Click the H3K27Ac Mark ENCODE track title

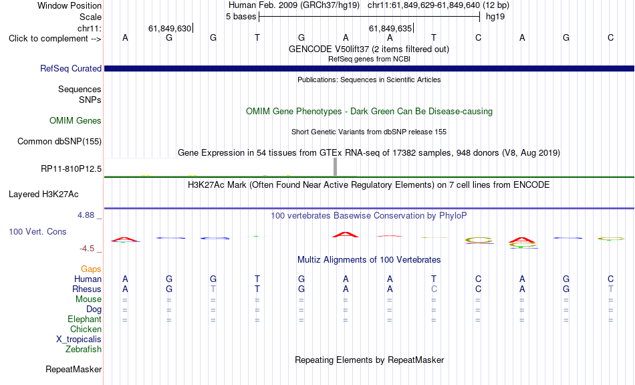coord(369,185)
